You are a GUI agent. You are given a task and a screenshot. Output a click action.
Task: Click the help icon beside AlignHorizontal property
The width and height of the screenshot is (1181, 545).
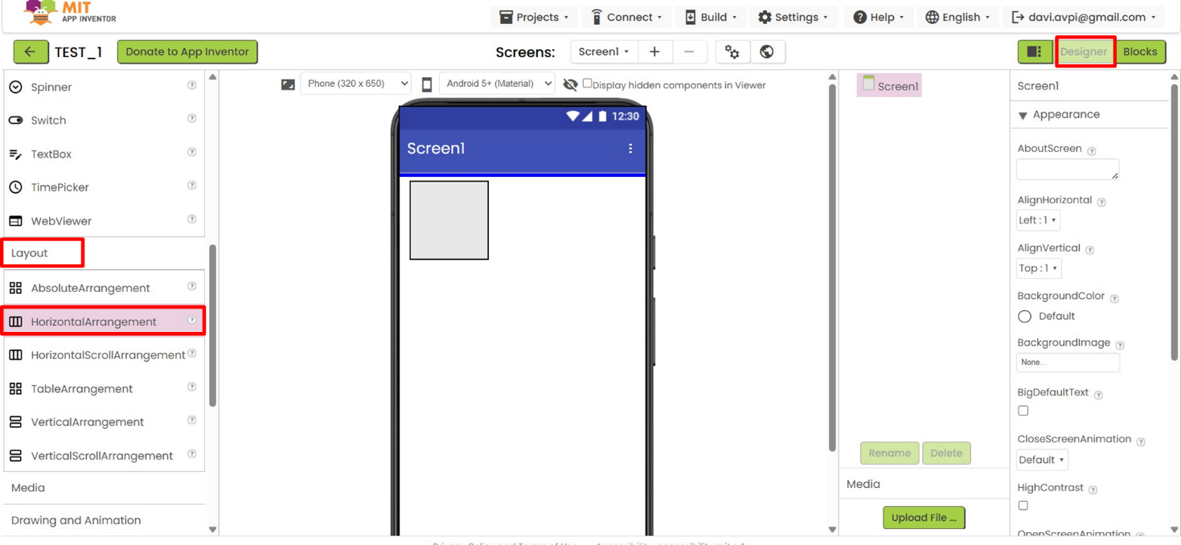click(x=1101, y=203)
